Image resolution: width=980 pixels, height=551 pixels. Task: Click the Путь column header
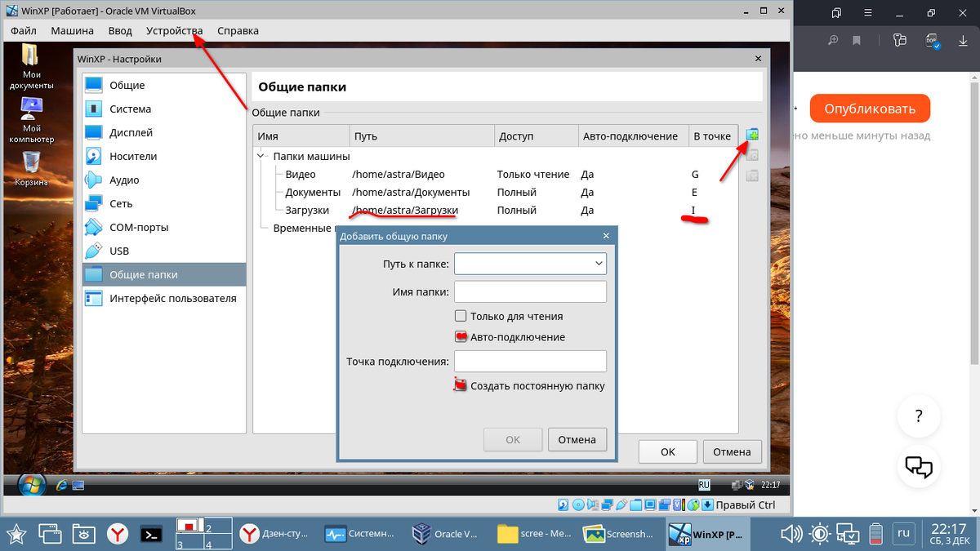point(421,136)
